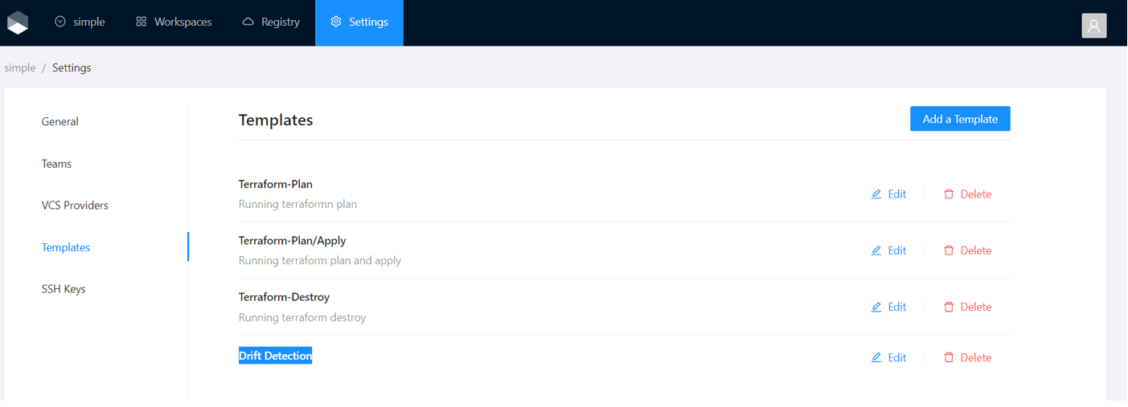Click the Terrakube logo icon
This screenshot has width=1128, height=407.
[18, 22]
